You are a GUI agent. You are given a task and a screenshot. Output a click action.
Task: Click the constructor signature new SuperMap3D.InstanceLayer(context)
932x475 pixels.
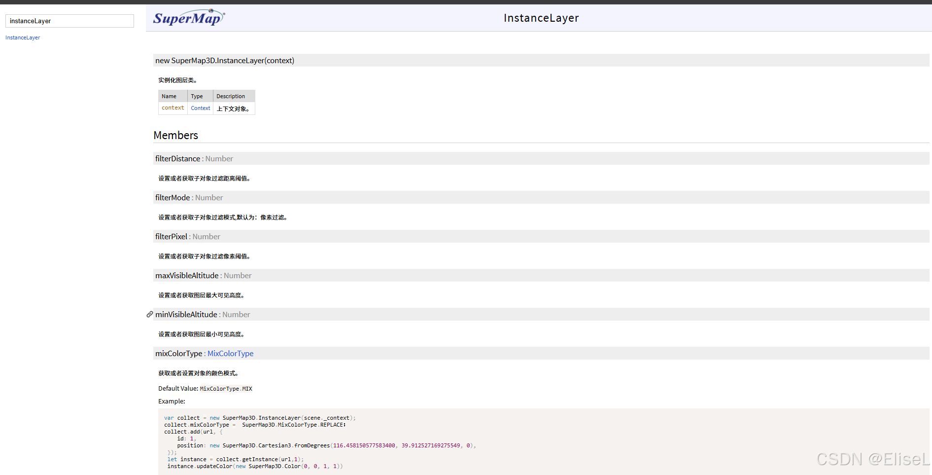(x=225, y=60)
